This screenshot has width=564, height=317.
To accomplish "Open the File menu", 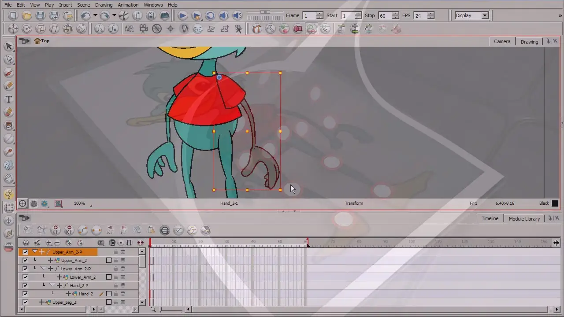I will (8, 5).
